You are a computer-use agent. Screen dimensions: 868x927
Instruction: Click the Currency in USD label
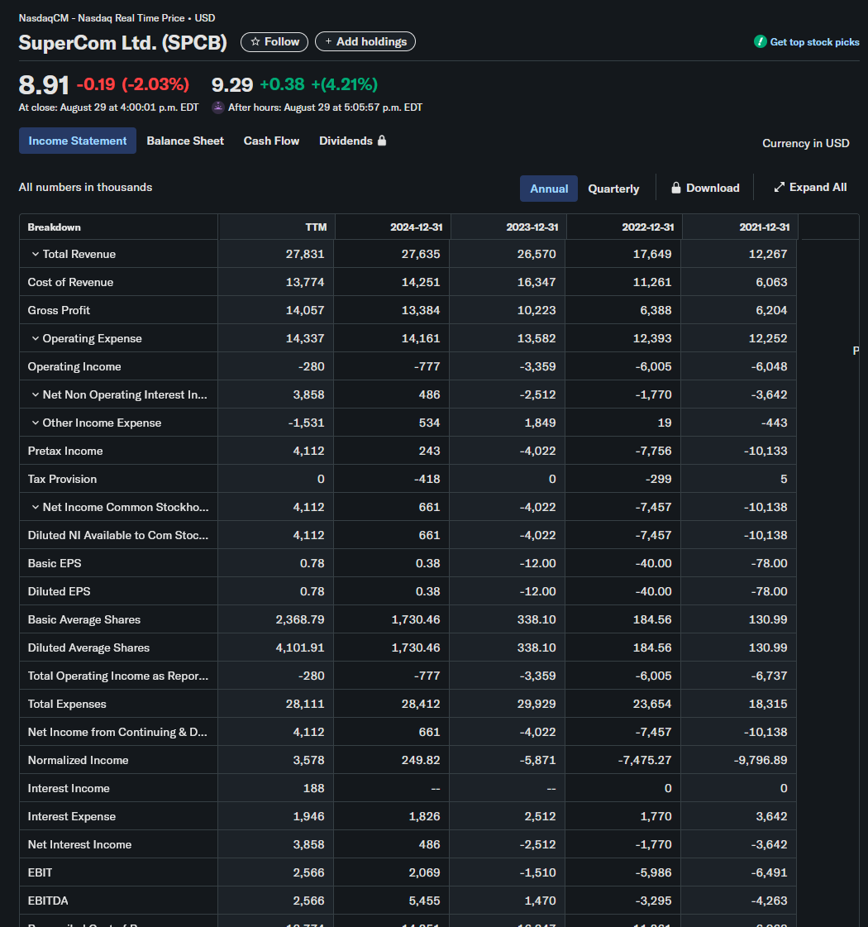click(x=805, y=143)
